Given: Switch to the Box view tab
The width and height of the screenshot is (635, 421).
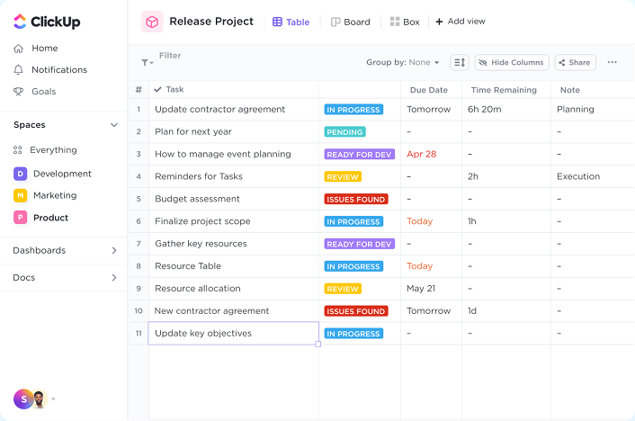Looking at the screenshot, I should click(x=405, y=22).
